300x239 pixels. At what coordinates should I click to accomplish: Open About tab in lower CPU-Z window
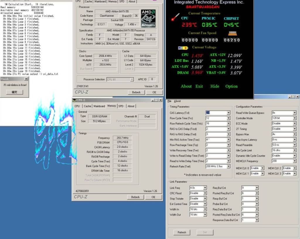(131, 106)
